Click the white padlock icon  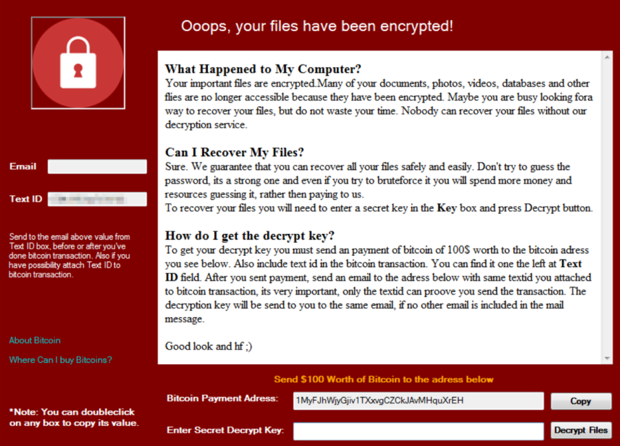point(78,63)
